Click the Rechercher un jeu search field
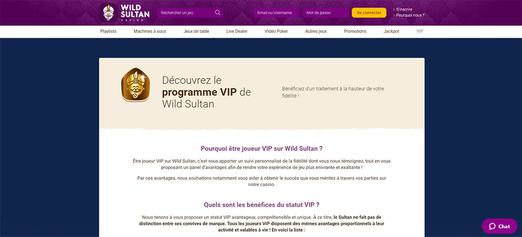522x237 pixels. [x=190, y=13]
